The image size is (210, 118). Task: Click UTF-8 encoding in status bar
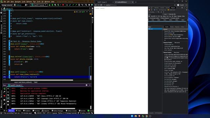click(48, 113)
